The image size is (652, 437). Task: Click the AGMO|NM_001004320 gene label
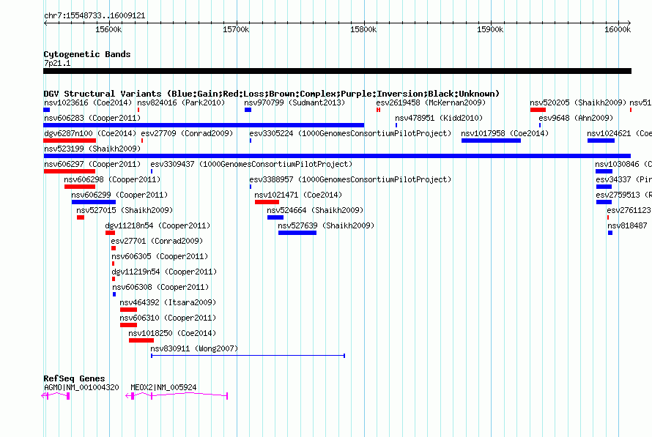(81, 387)
